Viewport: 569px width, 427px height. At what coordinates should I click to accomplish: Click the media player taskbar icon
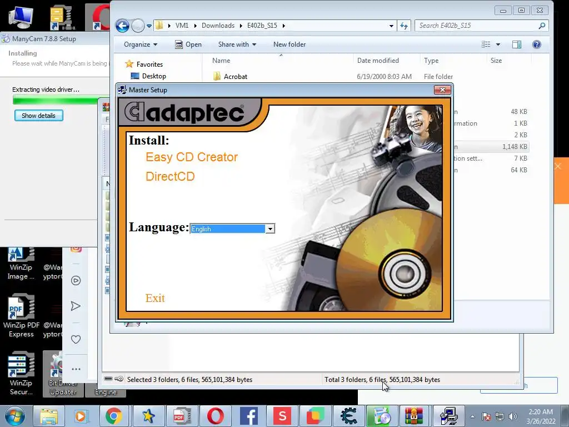tap(81, 416)
